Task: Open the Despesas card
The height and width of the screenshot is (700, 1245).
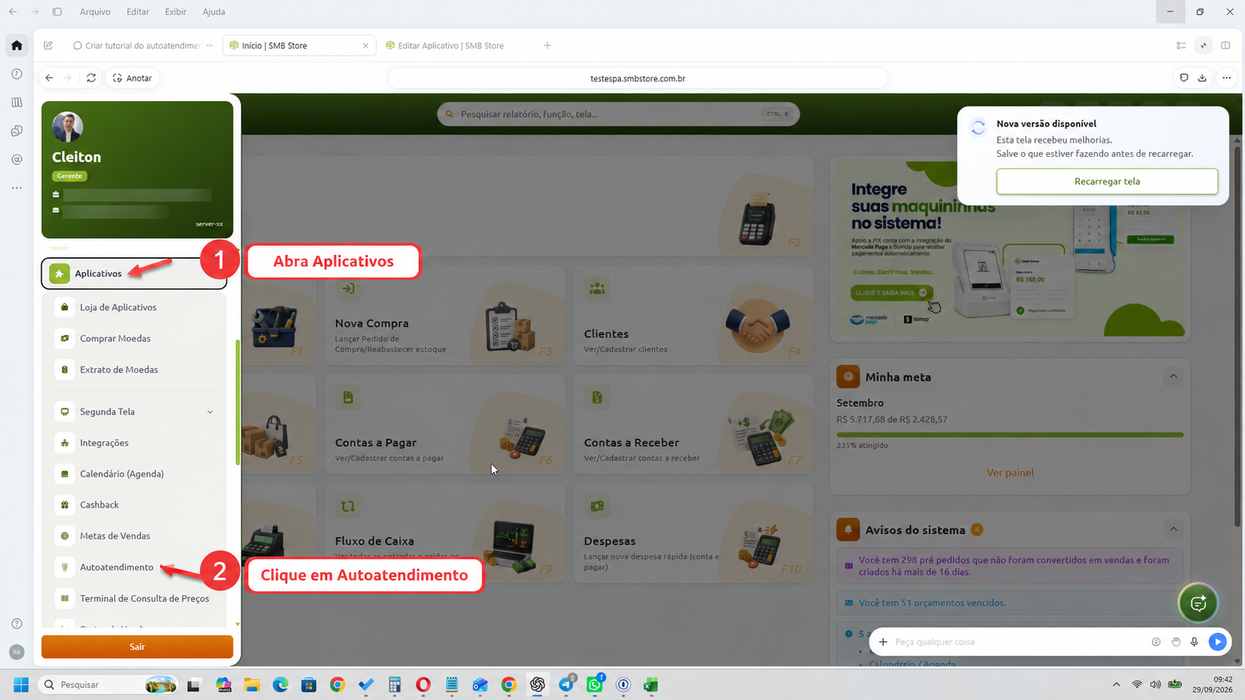Action: (x=693, y=533)
